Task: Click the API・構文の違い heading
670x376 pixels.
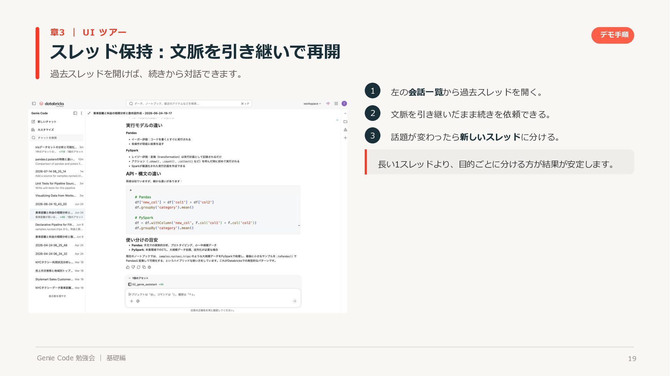Action: pyautogui.click(x=143, y=174)
